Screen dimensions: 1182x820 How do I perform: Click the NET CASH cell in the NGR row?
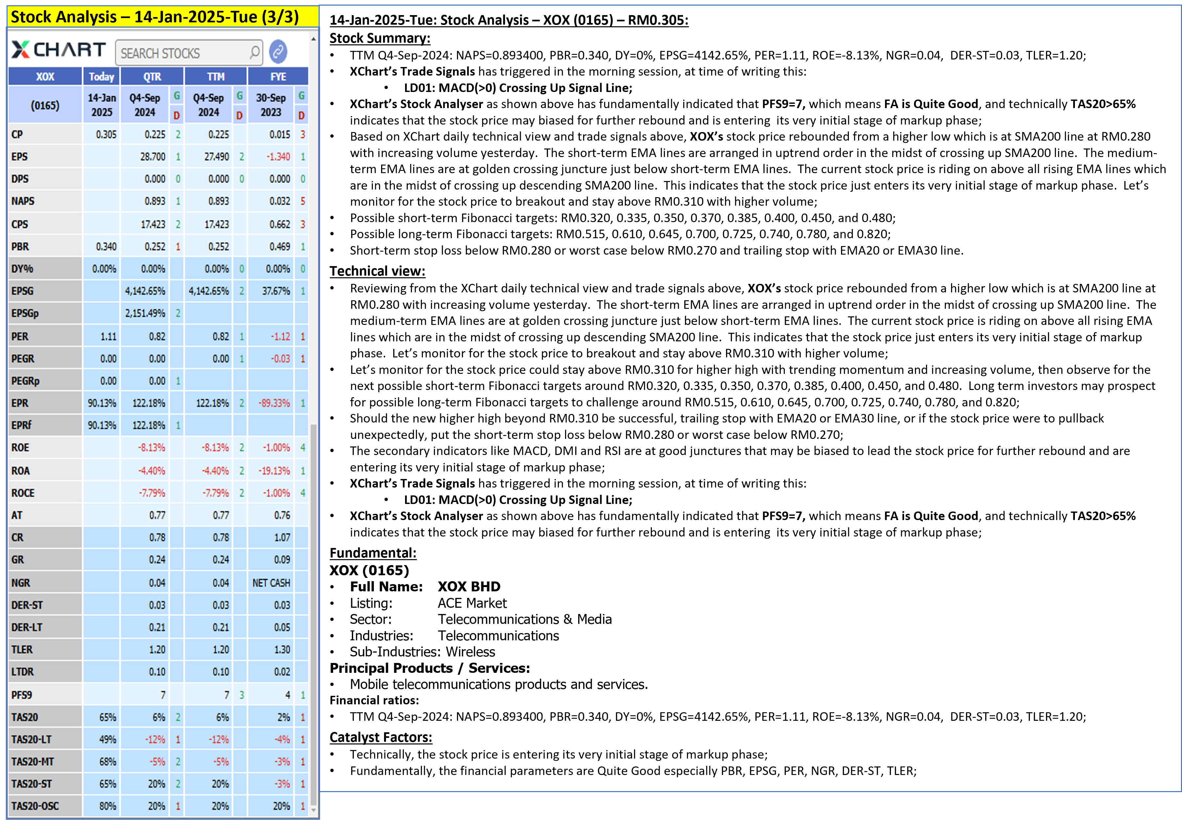271,582
